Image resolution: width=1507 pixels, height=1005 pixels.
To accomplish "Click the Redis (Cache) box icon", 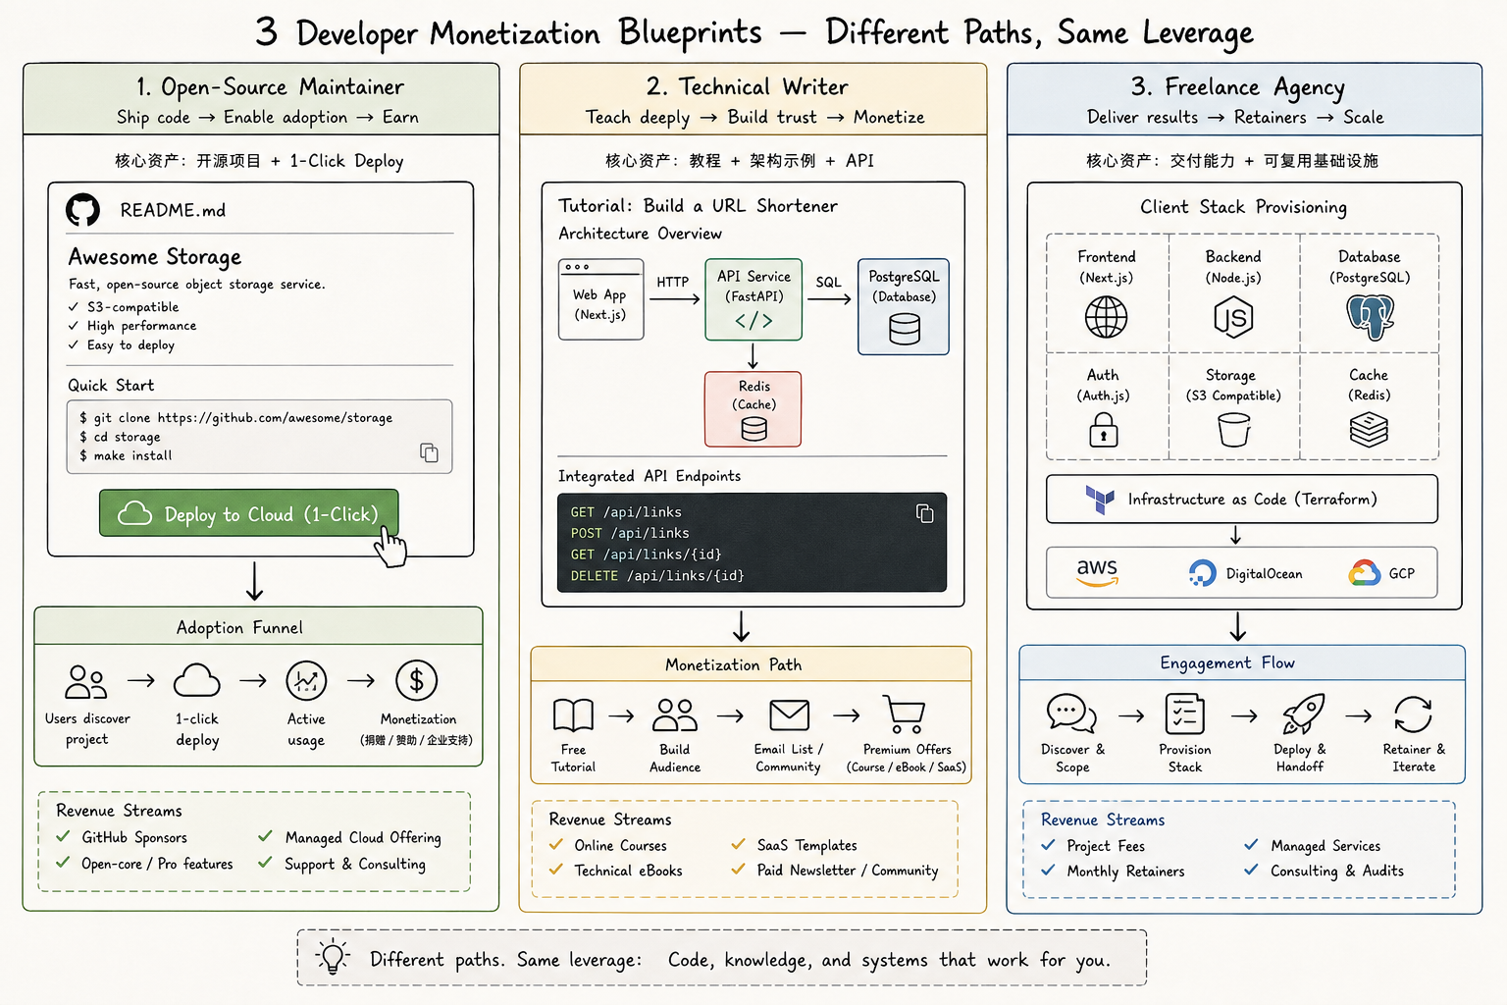I will (x=753, y=430).
